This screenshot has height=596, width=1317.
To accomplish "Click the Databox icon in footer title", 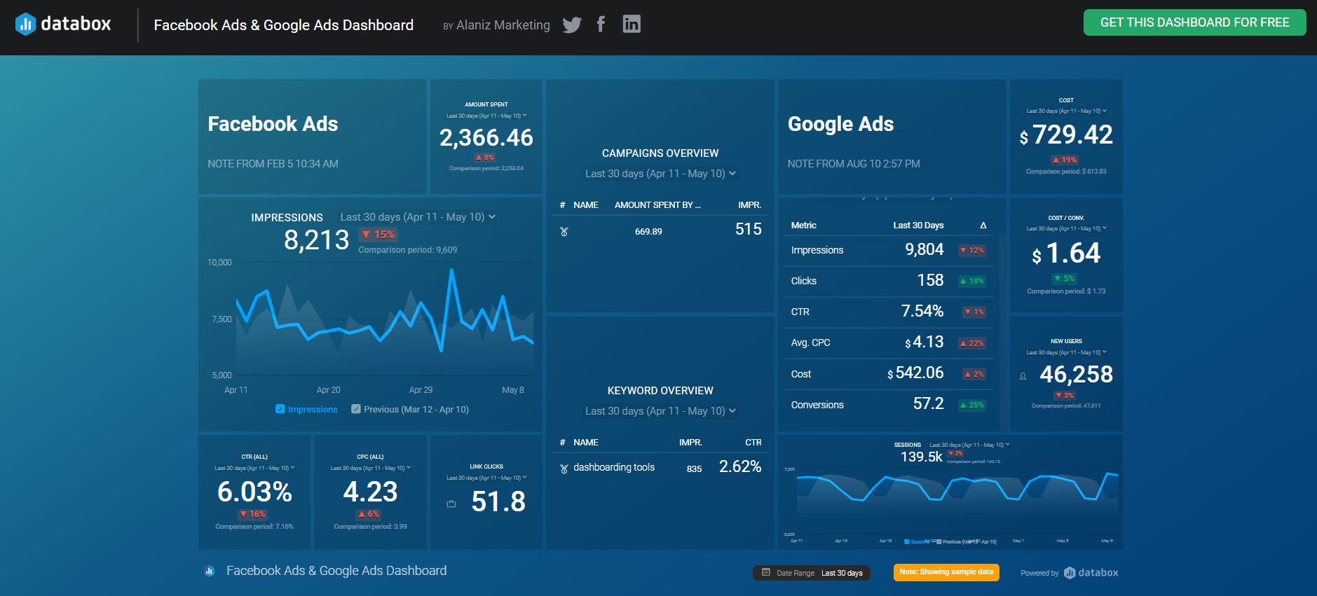I will [209, 571].
